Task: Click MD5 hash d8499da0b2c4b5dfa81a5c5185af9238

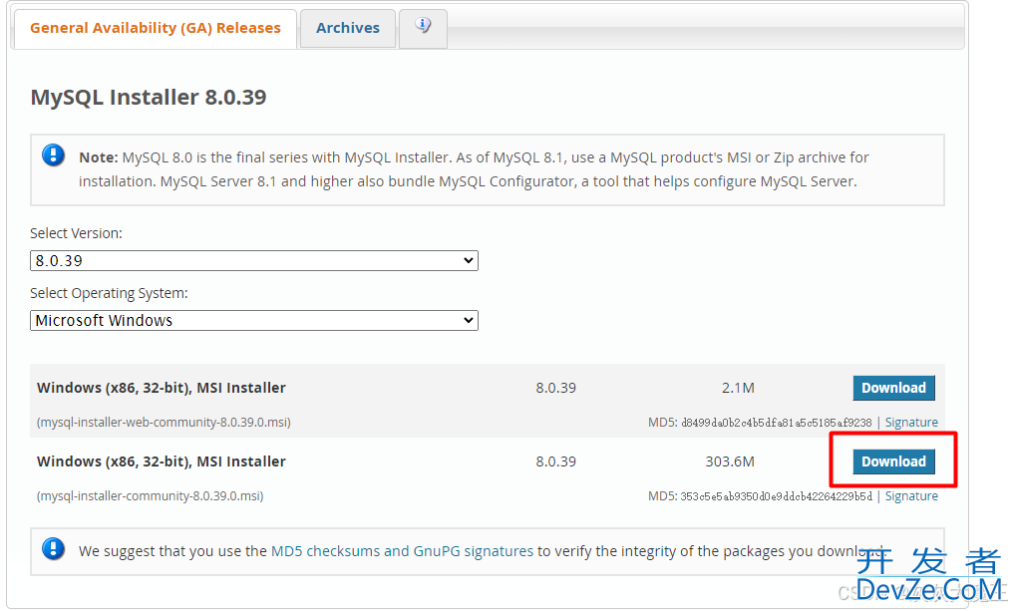Action: point(777,423)
